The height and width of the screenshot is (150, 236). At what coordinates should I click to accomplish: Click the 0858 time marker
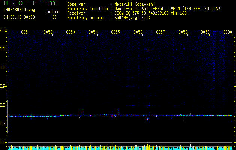[x=183, y=32]
